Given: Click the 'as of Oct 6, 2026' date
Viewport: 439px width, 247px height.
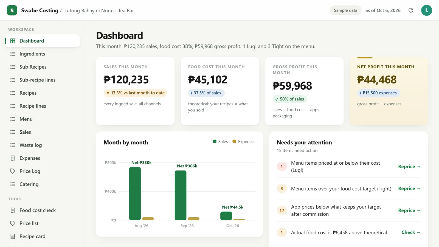Looking at the screenshot, I should [x=383, y=10].
